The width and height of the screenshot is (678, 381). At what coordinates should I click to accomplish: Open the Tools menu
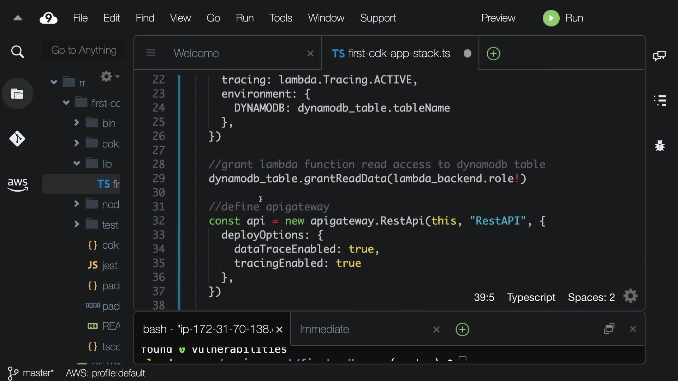click(x=281, y=18)
